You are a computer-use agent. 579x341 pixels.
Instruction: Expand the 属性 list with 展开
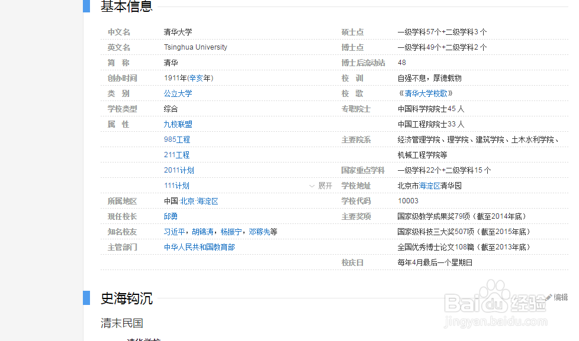click(x=321, y=186)
